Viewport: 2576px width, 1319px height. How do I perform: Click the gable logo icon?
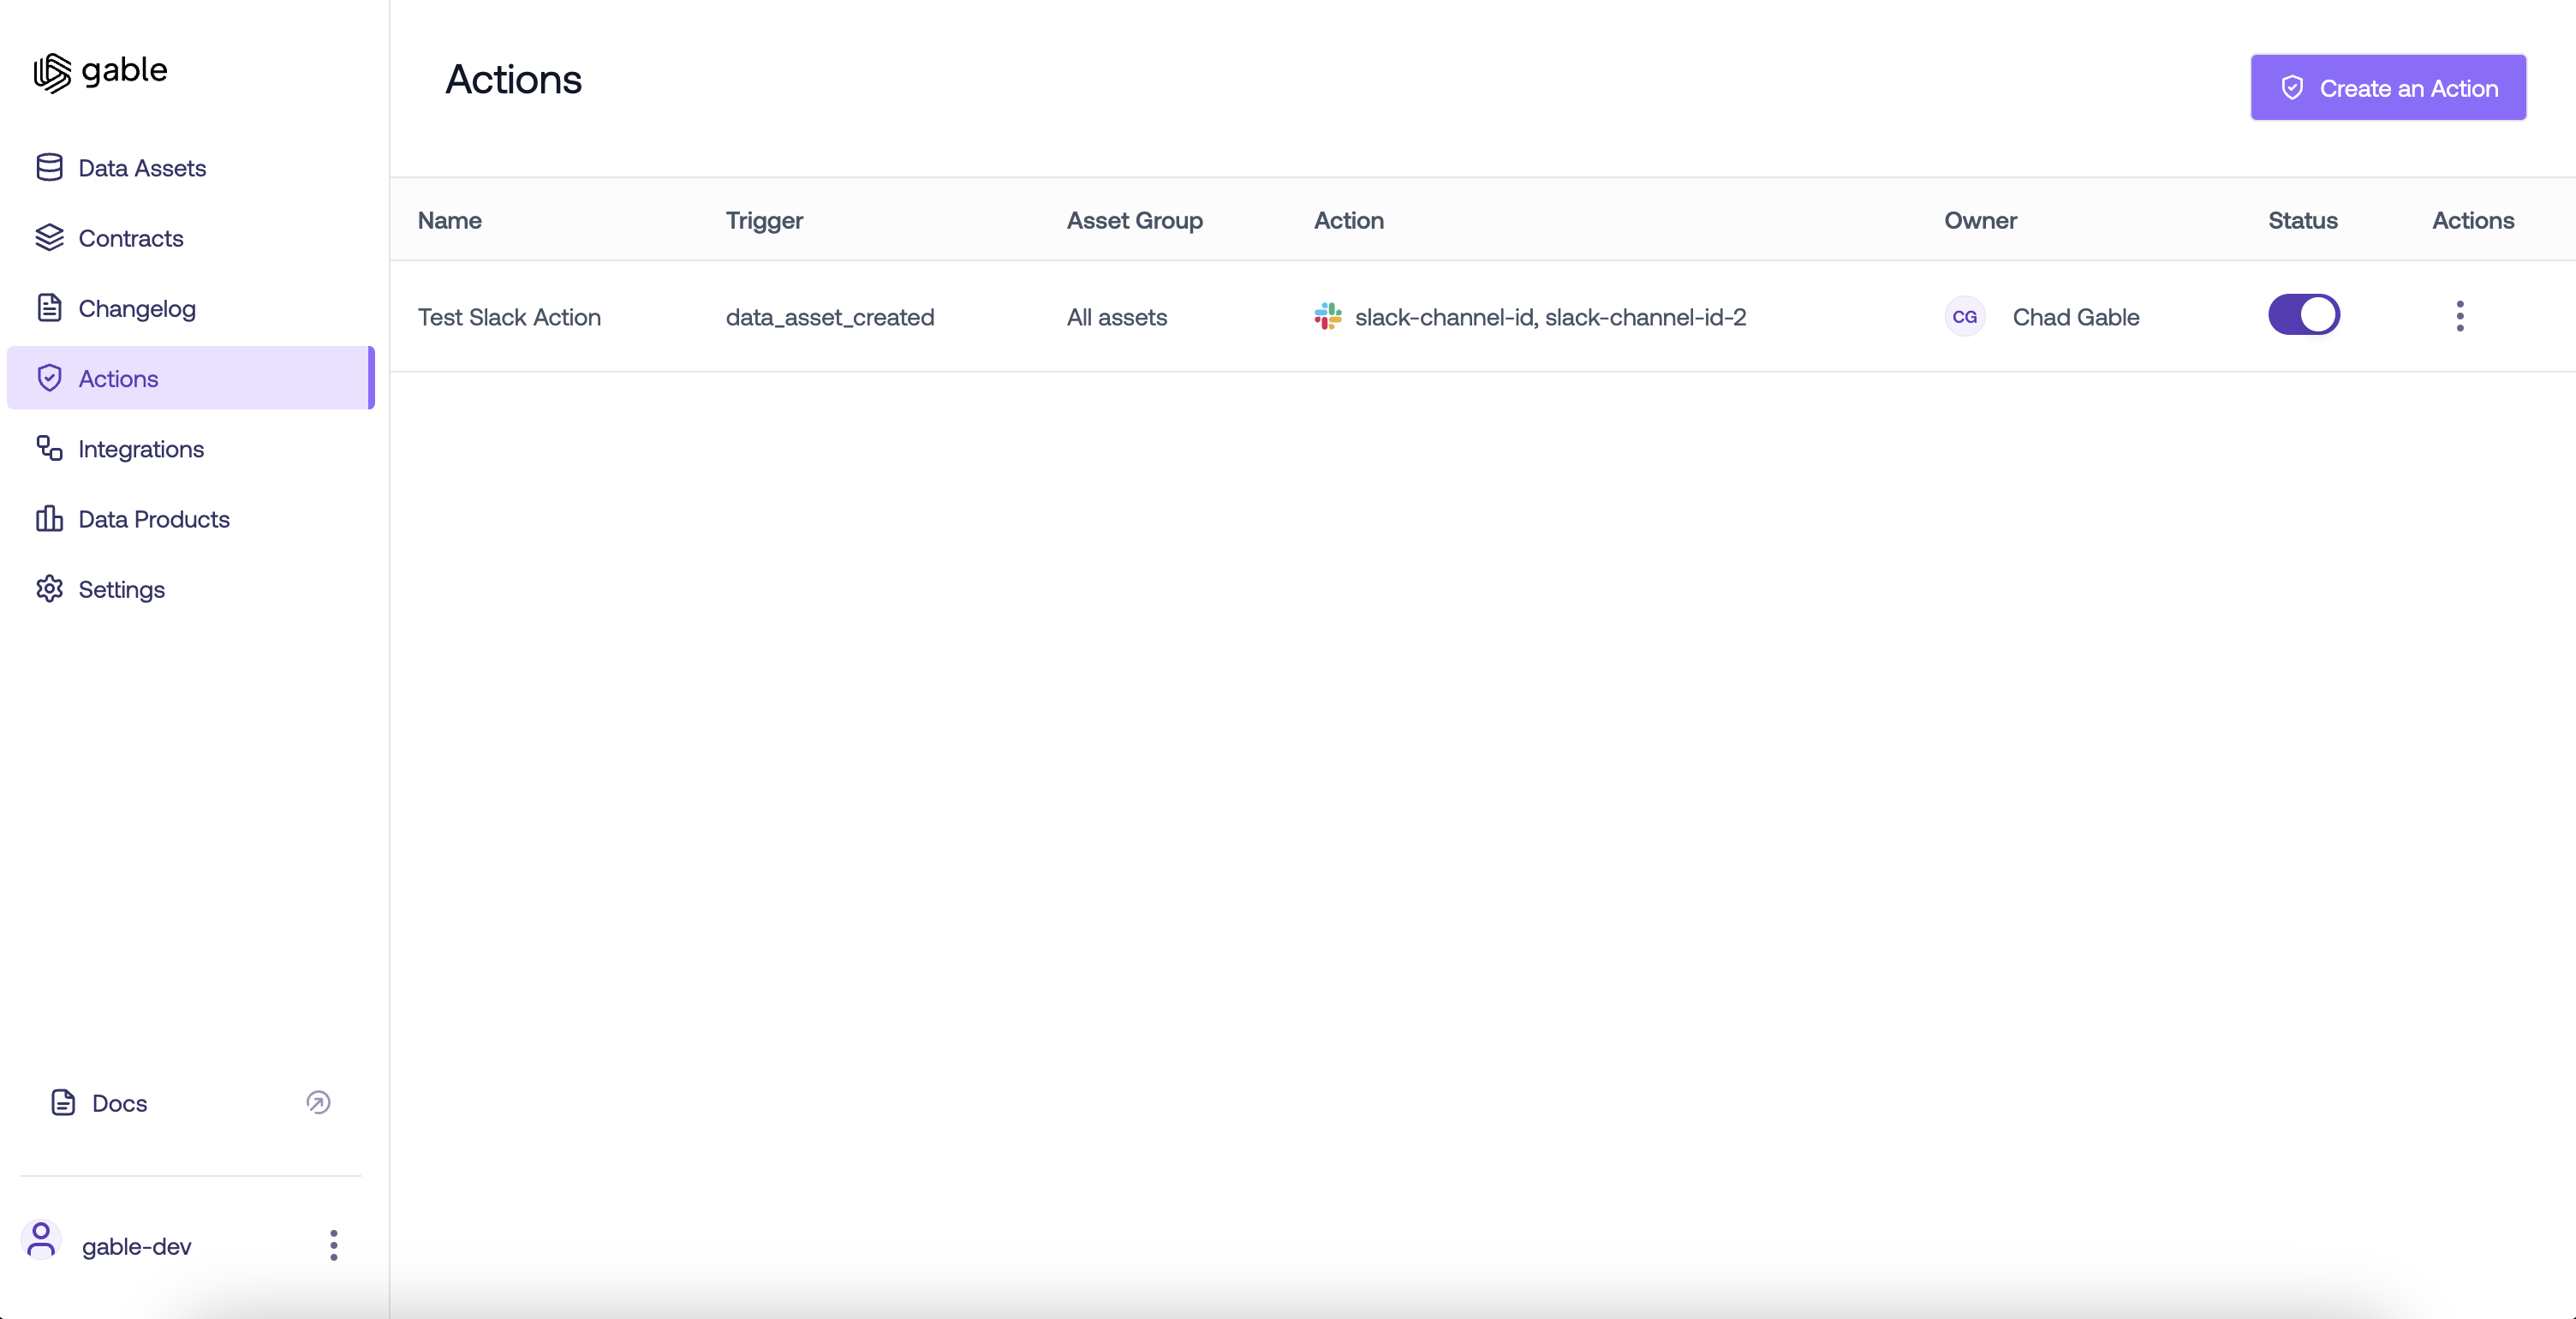pos(52,72)
